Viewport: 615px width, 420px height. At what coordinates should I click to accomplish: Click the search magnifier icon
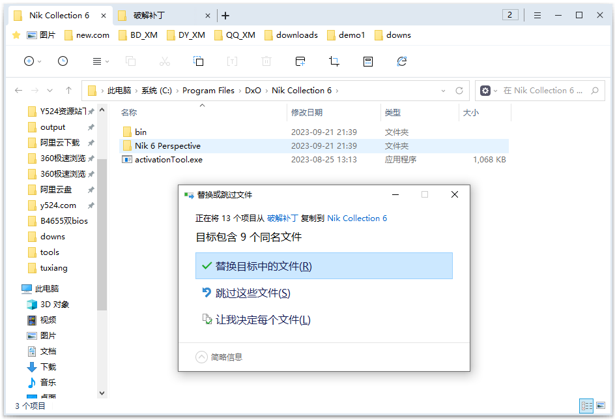(595, 91)
